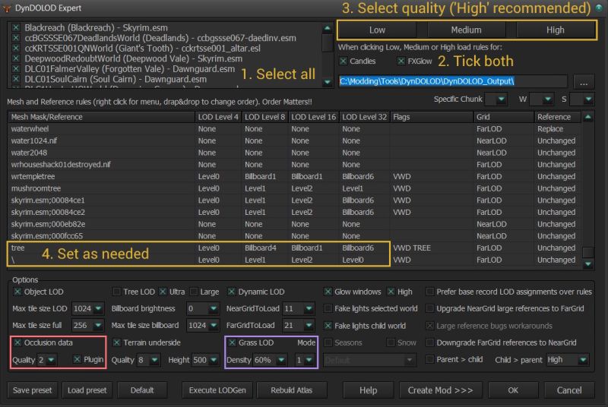Screen dimensions: 608x407
Task: Disable the Grass LOD checkbox
Action: click(232, 342)
